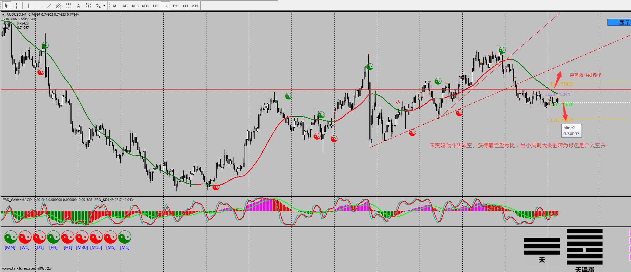
Task: Click the FRD_GoldenMACD indicator label
Action: tap(17, 200)
